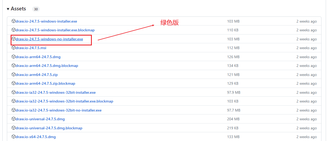Click 134 KB size of arm64 dmg.blockmap

click(x=233, y=66)
